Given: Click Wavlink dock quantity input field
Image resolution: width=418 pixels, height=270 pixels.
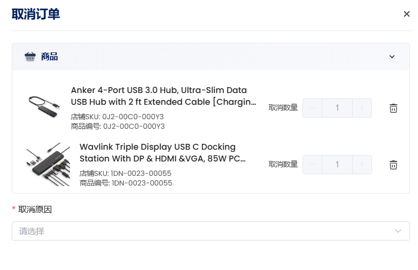Looking at the screenshot, I should (337, 165).
